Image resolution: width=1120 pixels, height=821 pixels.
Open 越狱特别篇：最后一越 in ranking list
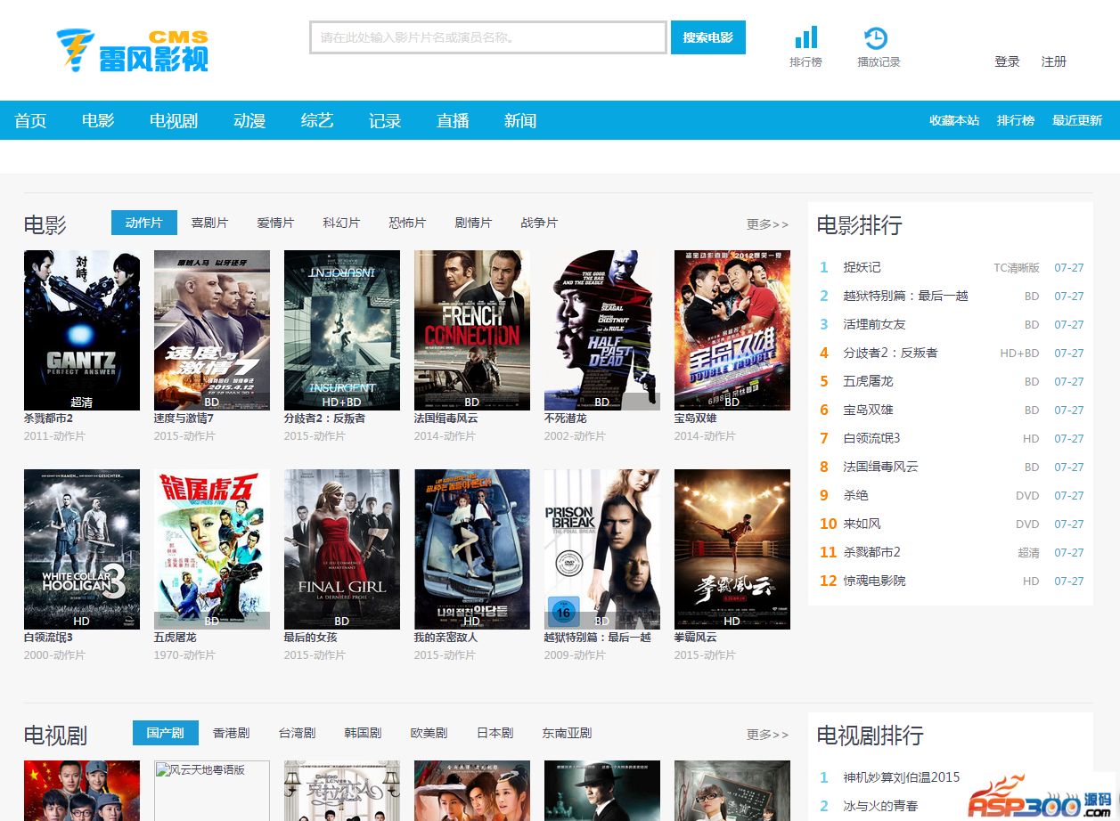pyautogui.click(x=905, y=296)
